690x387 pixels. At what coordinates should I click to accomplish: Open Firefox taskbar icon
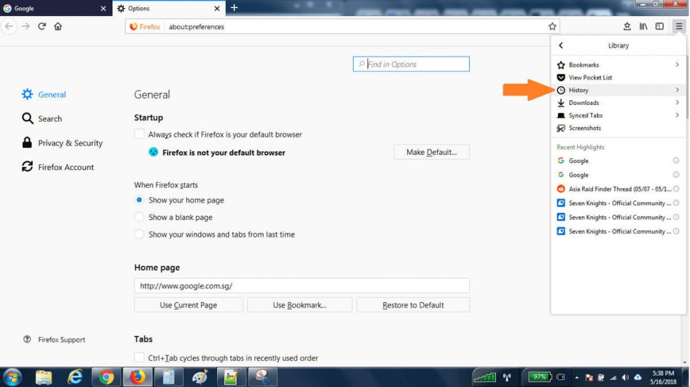137,378
